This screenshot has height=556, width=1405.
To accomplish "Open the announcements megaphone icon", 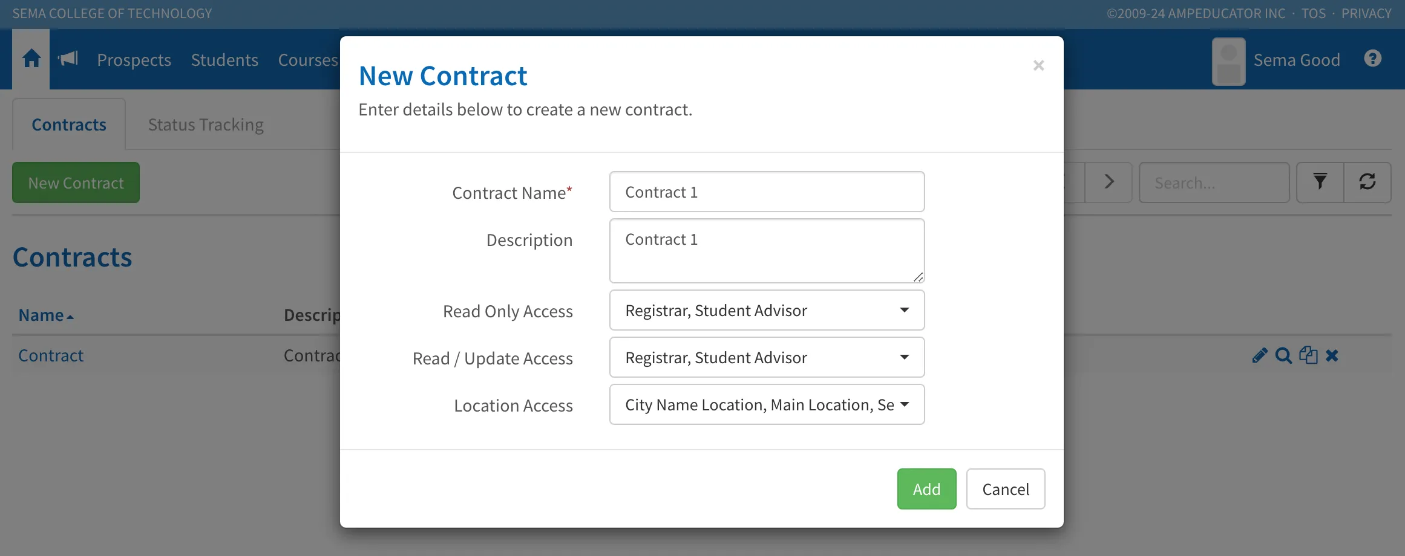I will point(68,59).
